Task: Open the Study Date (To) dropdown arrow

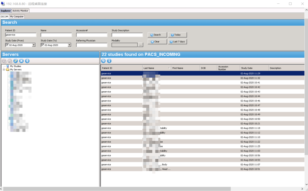Action: [x=69, y=45]
